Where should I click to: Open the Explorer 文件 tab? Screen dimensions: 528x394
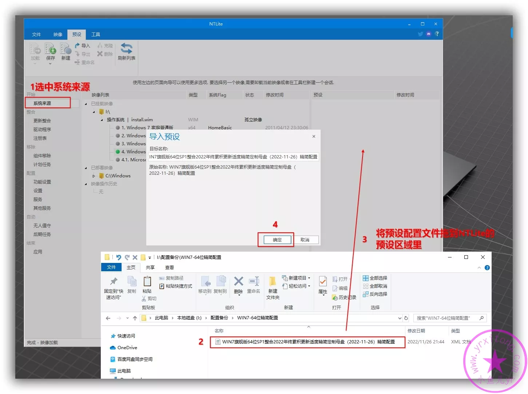tap(111, 267)
